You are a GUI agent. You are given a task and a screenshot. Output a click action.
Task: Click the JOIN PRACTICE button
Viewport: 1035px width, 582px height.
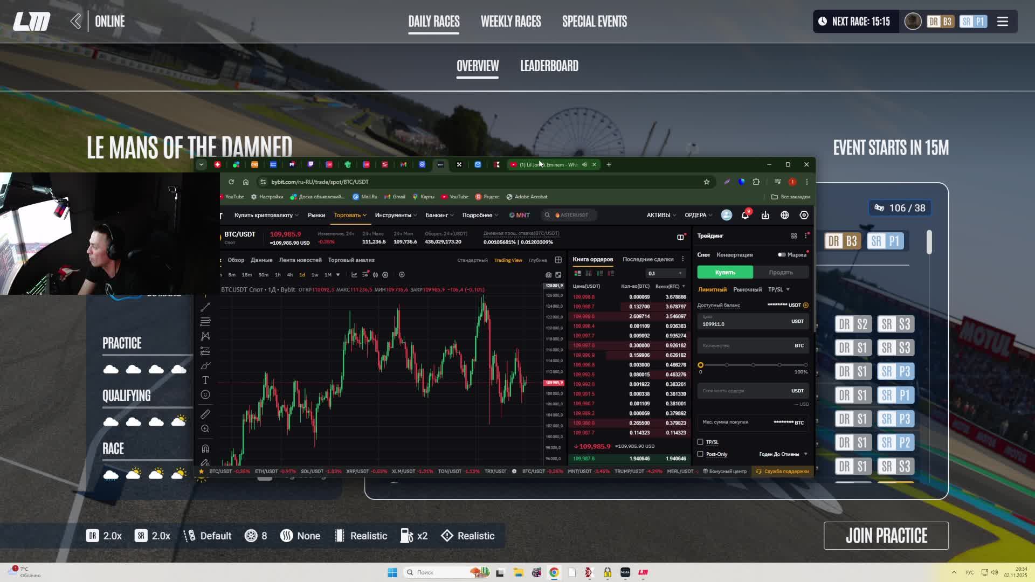pos(886,536)
